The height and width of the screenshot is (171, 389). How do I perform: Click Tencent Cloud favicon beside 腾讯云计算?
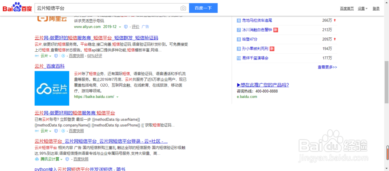pos(37,159)
